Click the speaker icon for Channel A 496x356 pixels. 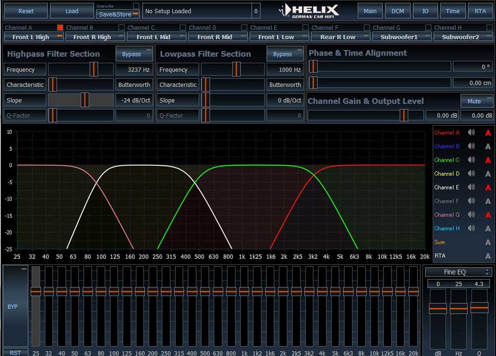pyautogui.click(x=471, y=133)
